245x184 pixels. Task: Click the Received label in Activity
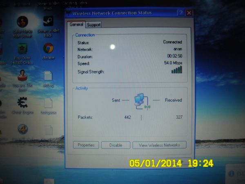[173, 100]
